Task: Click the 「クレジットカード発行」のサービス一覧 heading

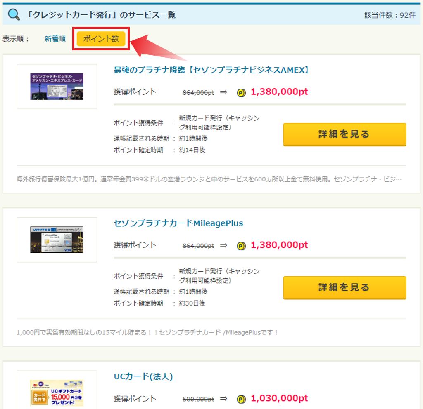Action: 101,14
